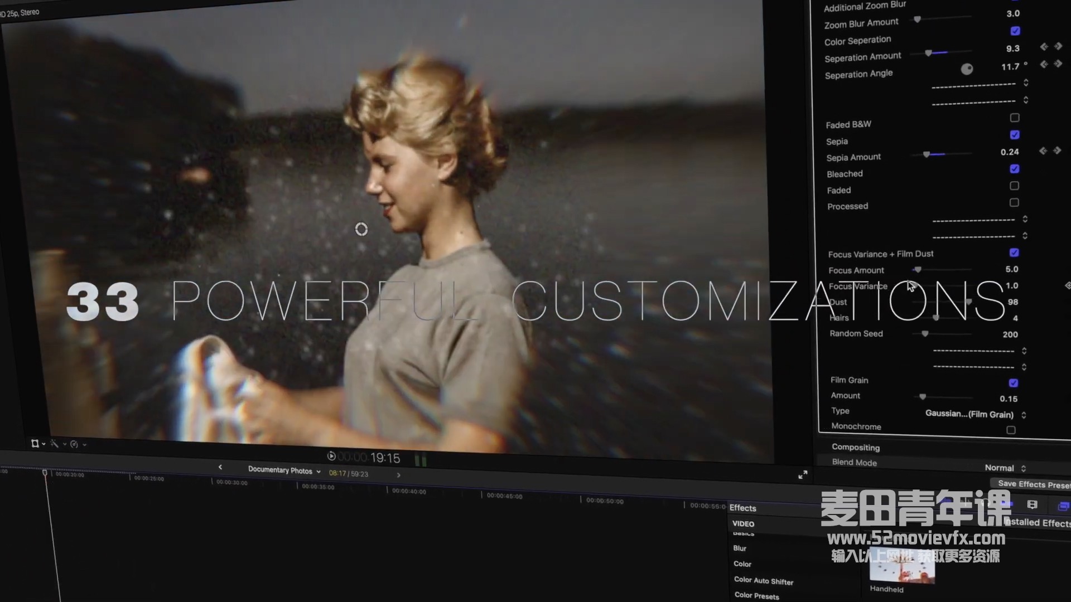Jump to next keyframe on Seperation Angle
The height and width of the screenshot is (602, 1071).
(1058, 64)
